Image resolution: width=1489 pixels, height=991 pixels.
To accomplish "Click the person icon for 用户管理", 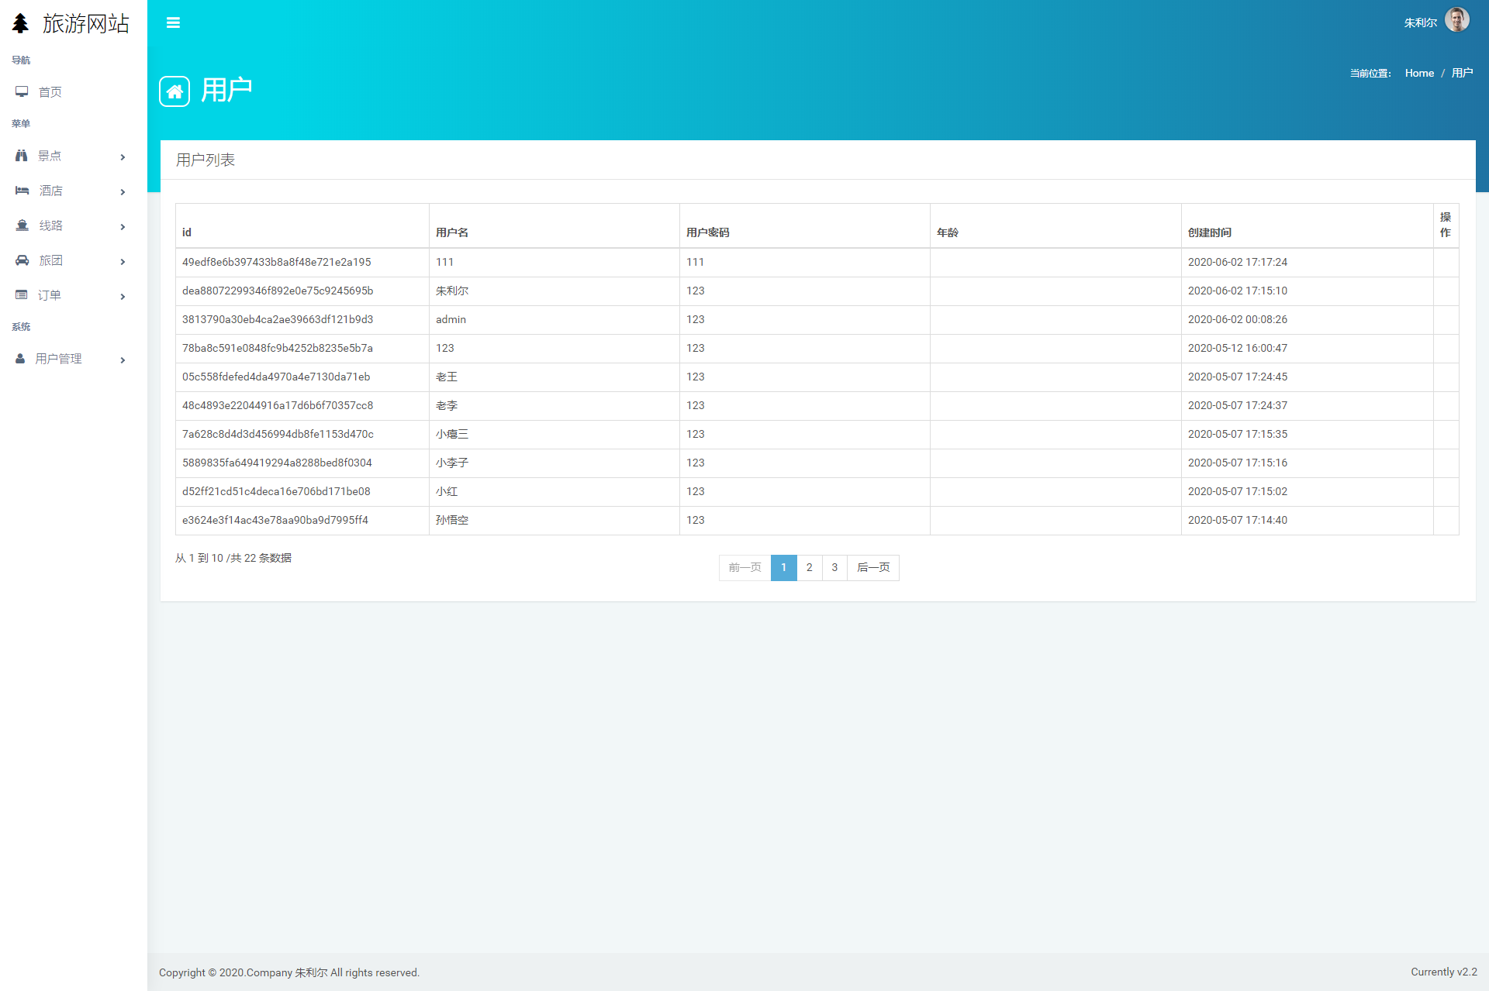I will pyautogui.click(x=20, y=359).
